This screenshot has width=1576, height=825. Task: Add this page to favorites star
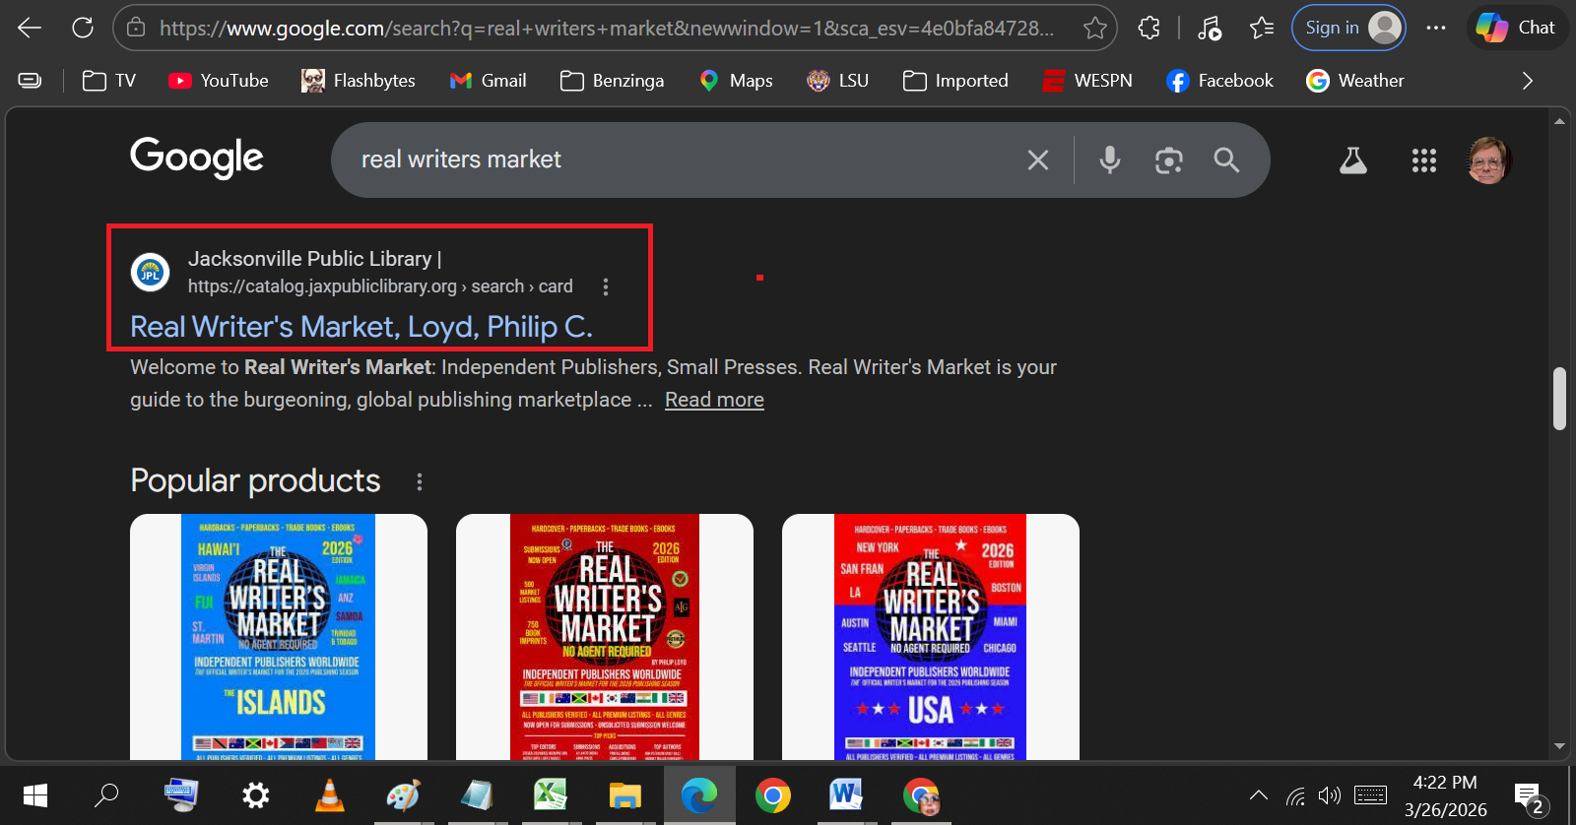point(1094,28)
